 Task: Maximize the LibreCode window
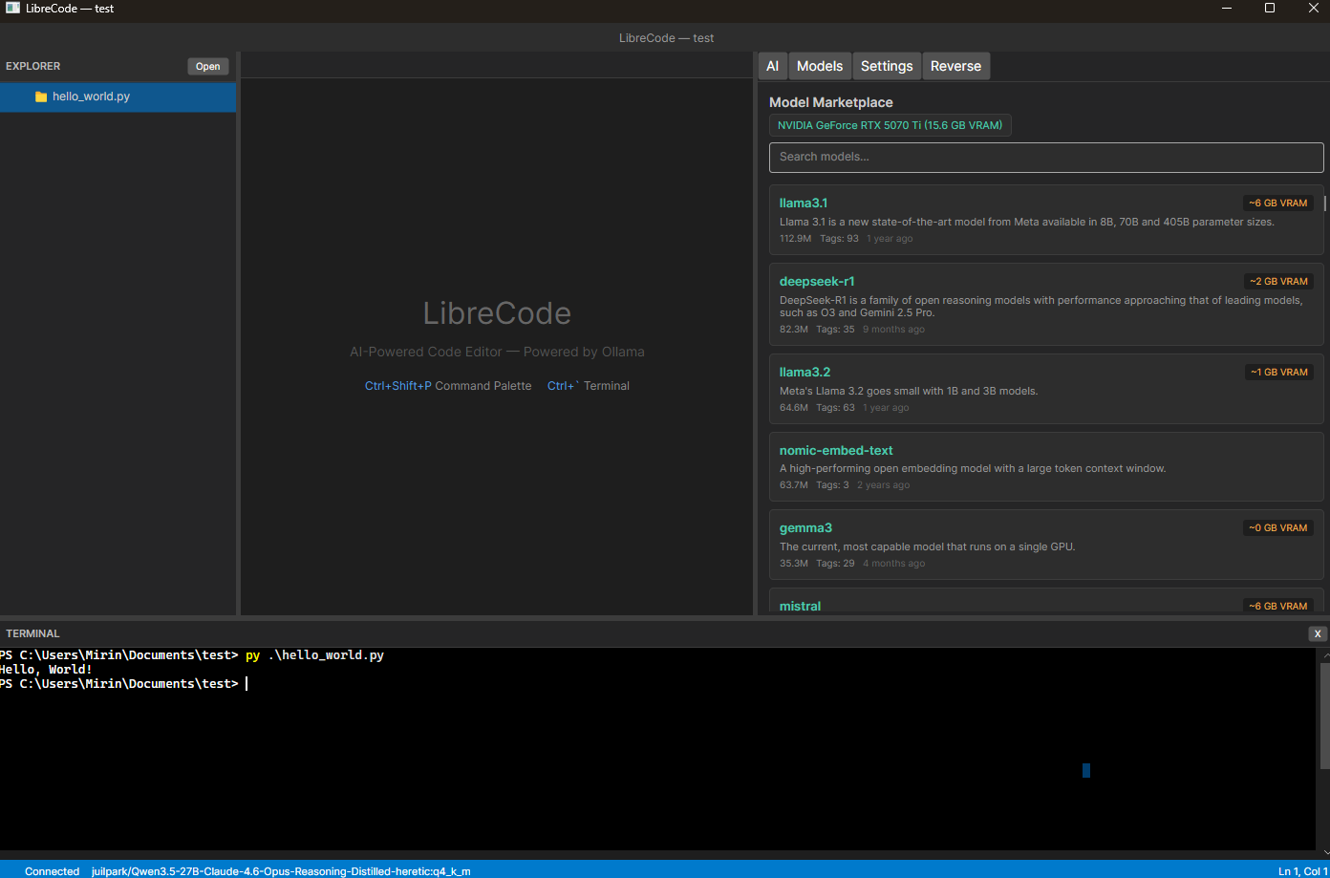pos(1270,9)
